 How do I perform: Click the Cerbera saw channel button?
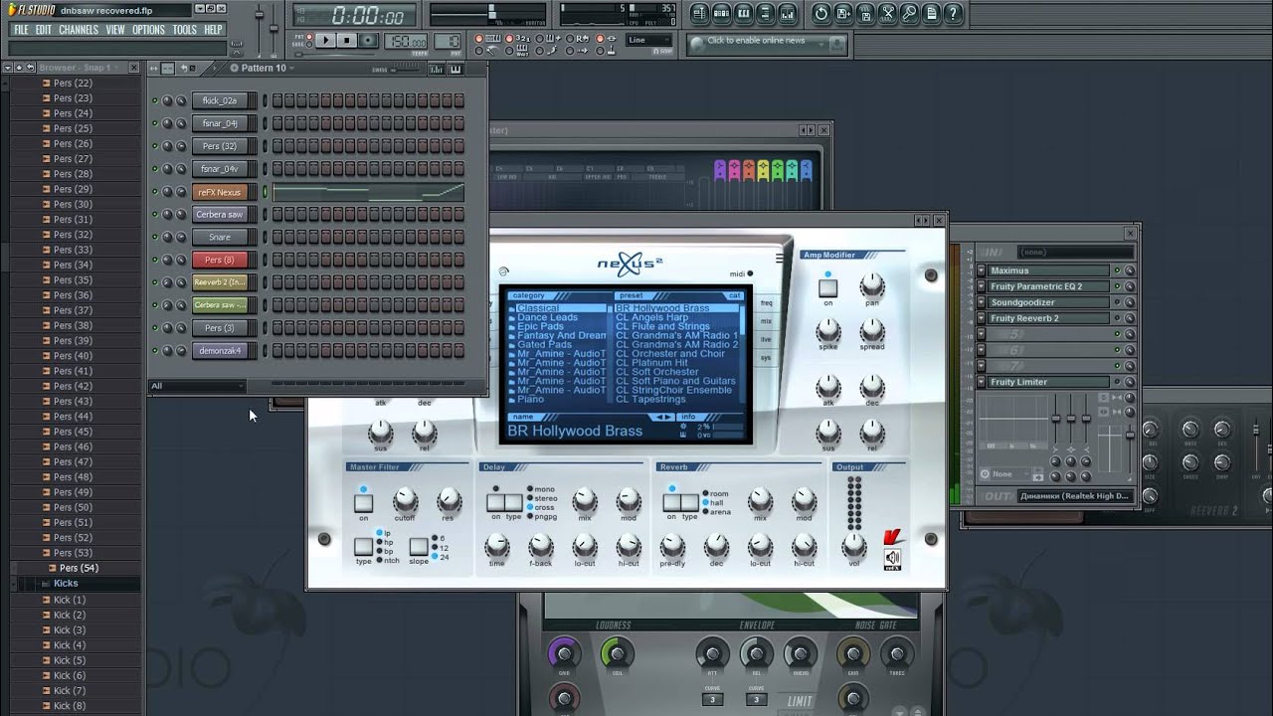pyautogui.click(x=220, y=215)
